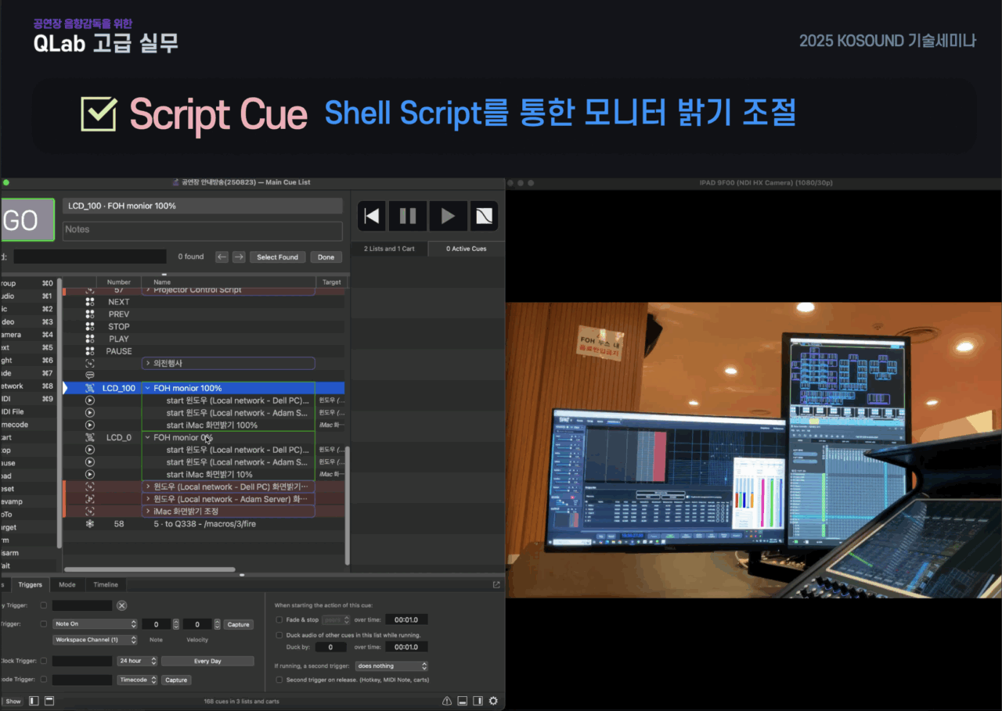Collapse the FOH monior 100% group cue
Viewport: 1002px width, 711px height.
147,388
